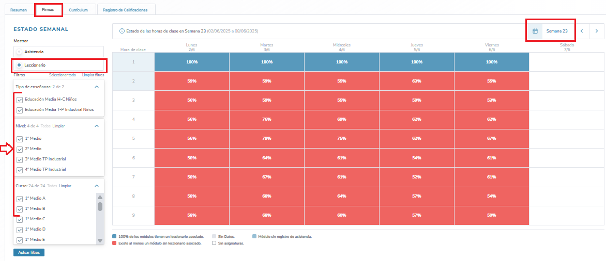Image resolution: width=606 pixels, height=261 pixels.
Task: Click the 67% cell for Viernes hour 5
Action: point(492,139)
